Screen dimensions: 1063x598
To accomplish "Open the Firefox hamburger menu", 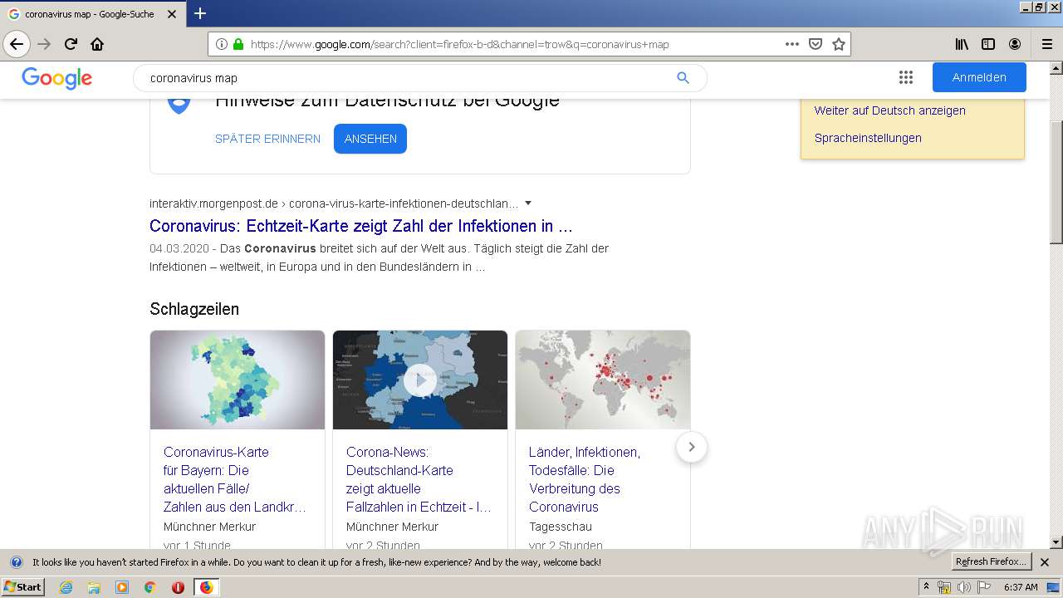I will (x=1046, y=44).
